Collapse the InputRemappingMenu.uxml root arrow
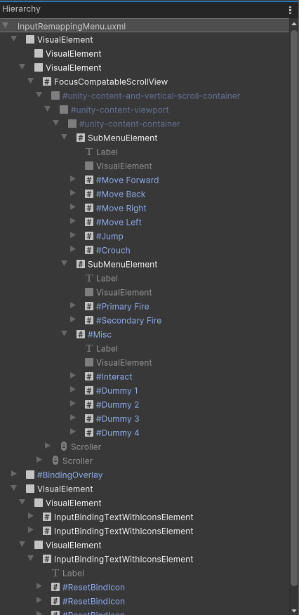Image resolution: width=299 pixels, height=615 pixels. pos(5,26)
